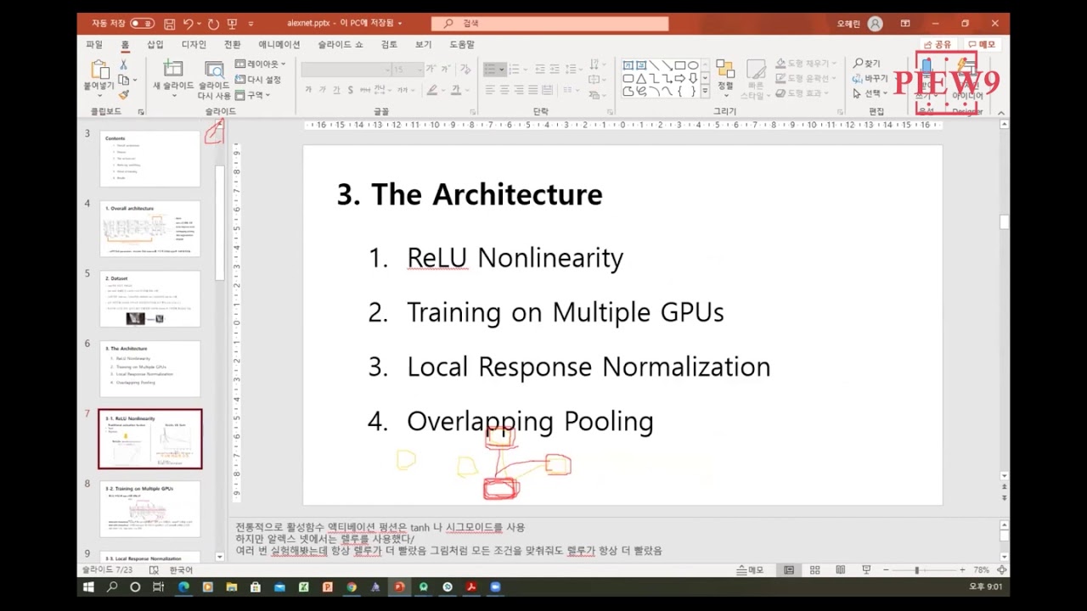Start slideshow from beginning in quick access toolbar
The image size is (1087, 611).
[232, 24]
